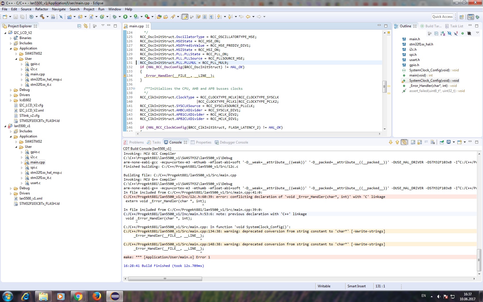Open Firefox from the Windows taskbar

(97, 296)
